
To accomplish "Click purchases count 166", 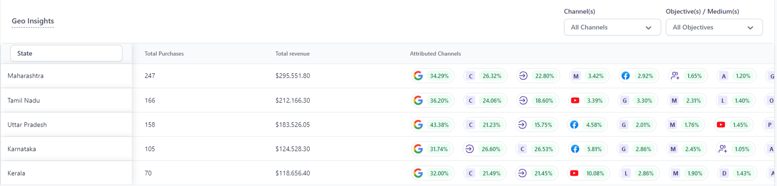I will [x=150, y=100].
